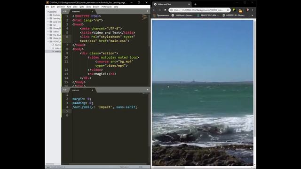Open the tab list dropdown in lower pane

(x=147, y=90)
